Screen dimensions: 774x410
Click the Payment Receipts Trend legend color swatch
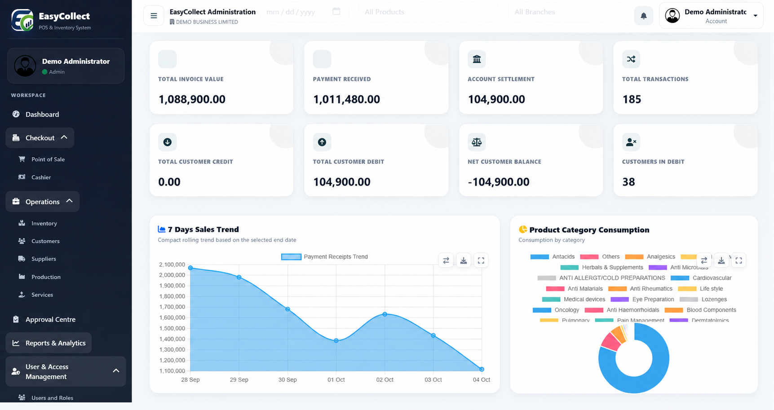tap(291, 257)
